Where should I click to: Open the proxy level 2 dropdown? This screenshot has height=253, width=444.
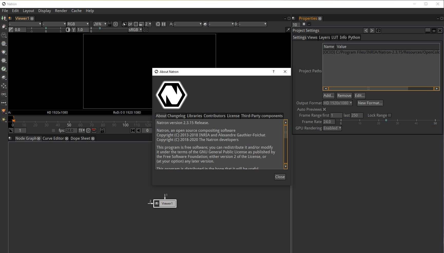pos(148,24)
